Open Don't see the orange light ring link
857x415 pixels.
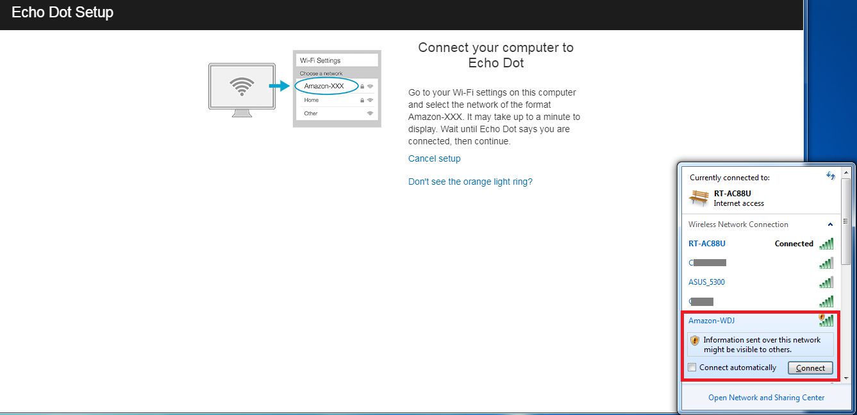tap(470, 182)
